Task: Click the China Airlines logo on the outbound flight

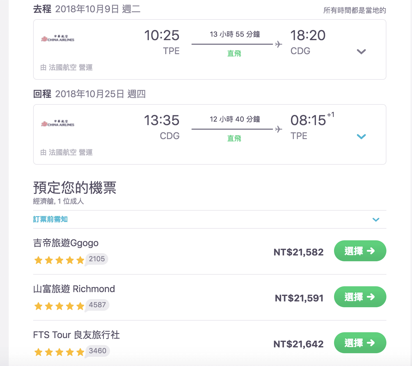Action: (58, 39)
